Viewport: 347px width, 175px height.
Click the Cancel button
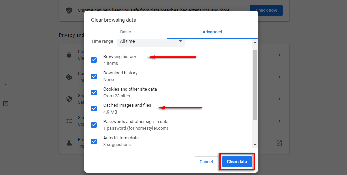coord(206,162)
